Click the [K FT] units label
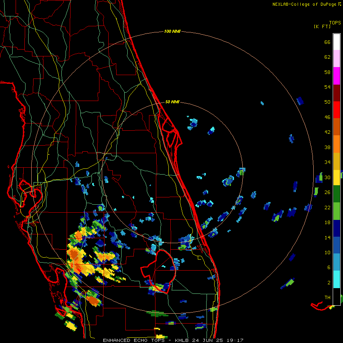This screenshot has width=343, height=343. point(322,27)
